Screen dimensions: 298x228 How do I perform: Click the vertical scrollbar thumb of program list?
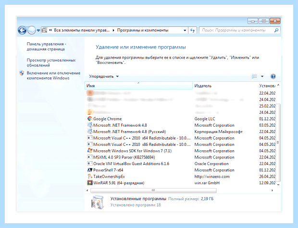[278, 143]
